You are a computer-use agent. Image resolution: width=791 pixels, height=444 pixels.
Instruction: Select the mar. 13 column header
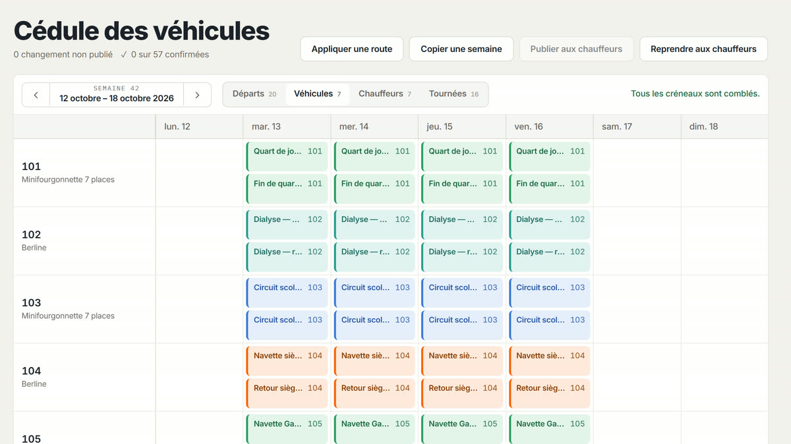(x=287, y=126)
